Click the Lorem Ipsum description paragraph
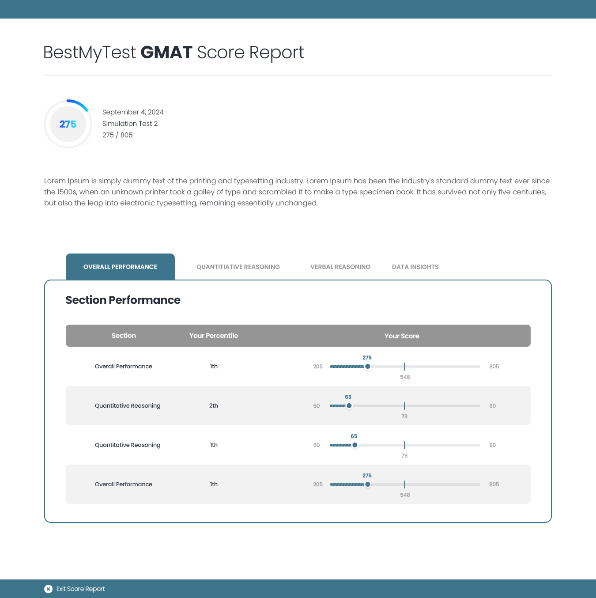 (297, 192)
